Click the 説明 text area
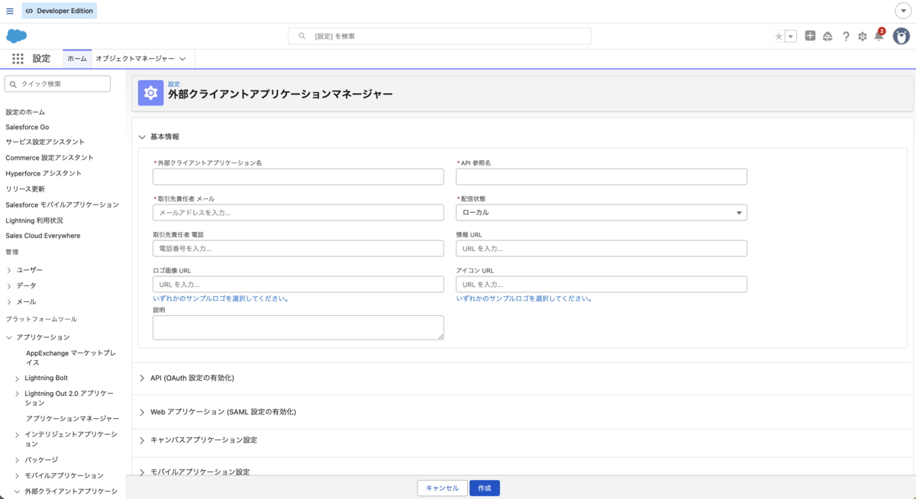The width and height of the screenshot is (916, 499). (x=298, y=327)
